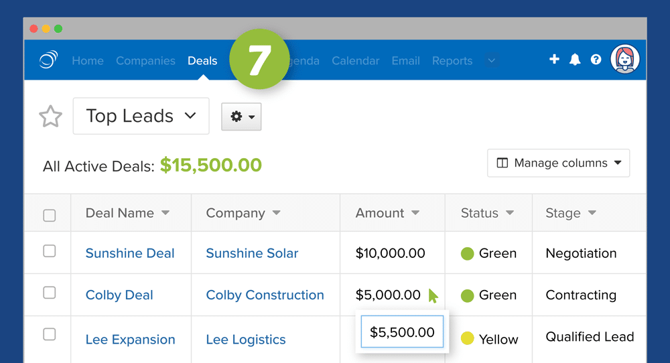Click the user profile avatar
This screenshot has height=363, width=670.
625,60
